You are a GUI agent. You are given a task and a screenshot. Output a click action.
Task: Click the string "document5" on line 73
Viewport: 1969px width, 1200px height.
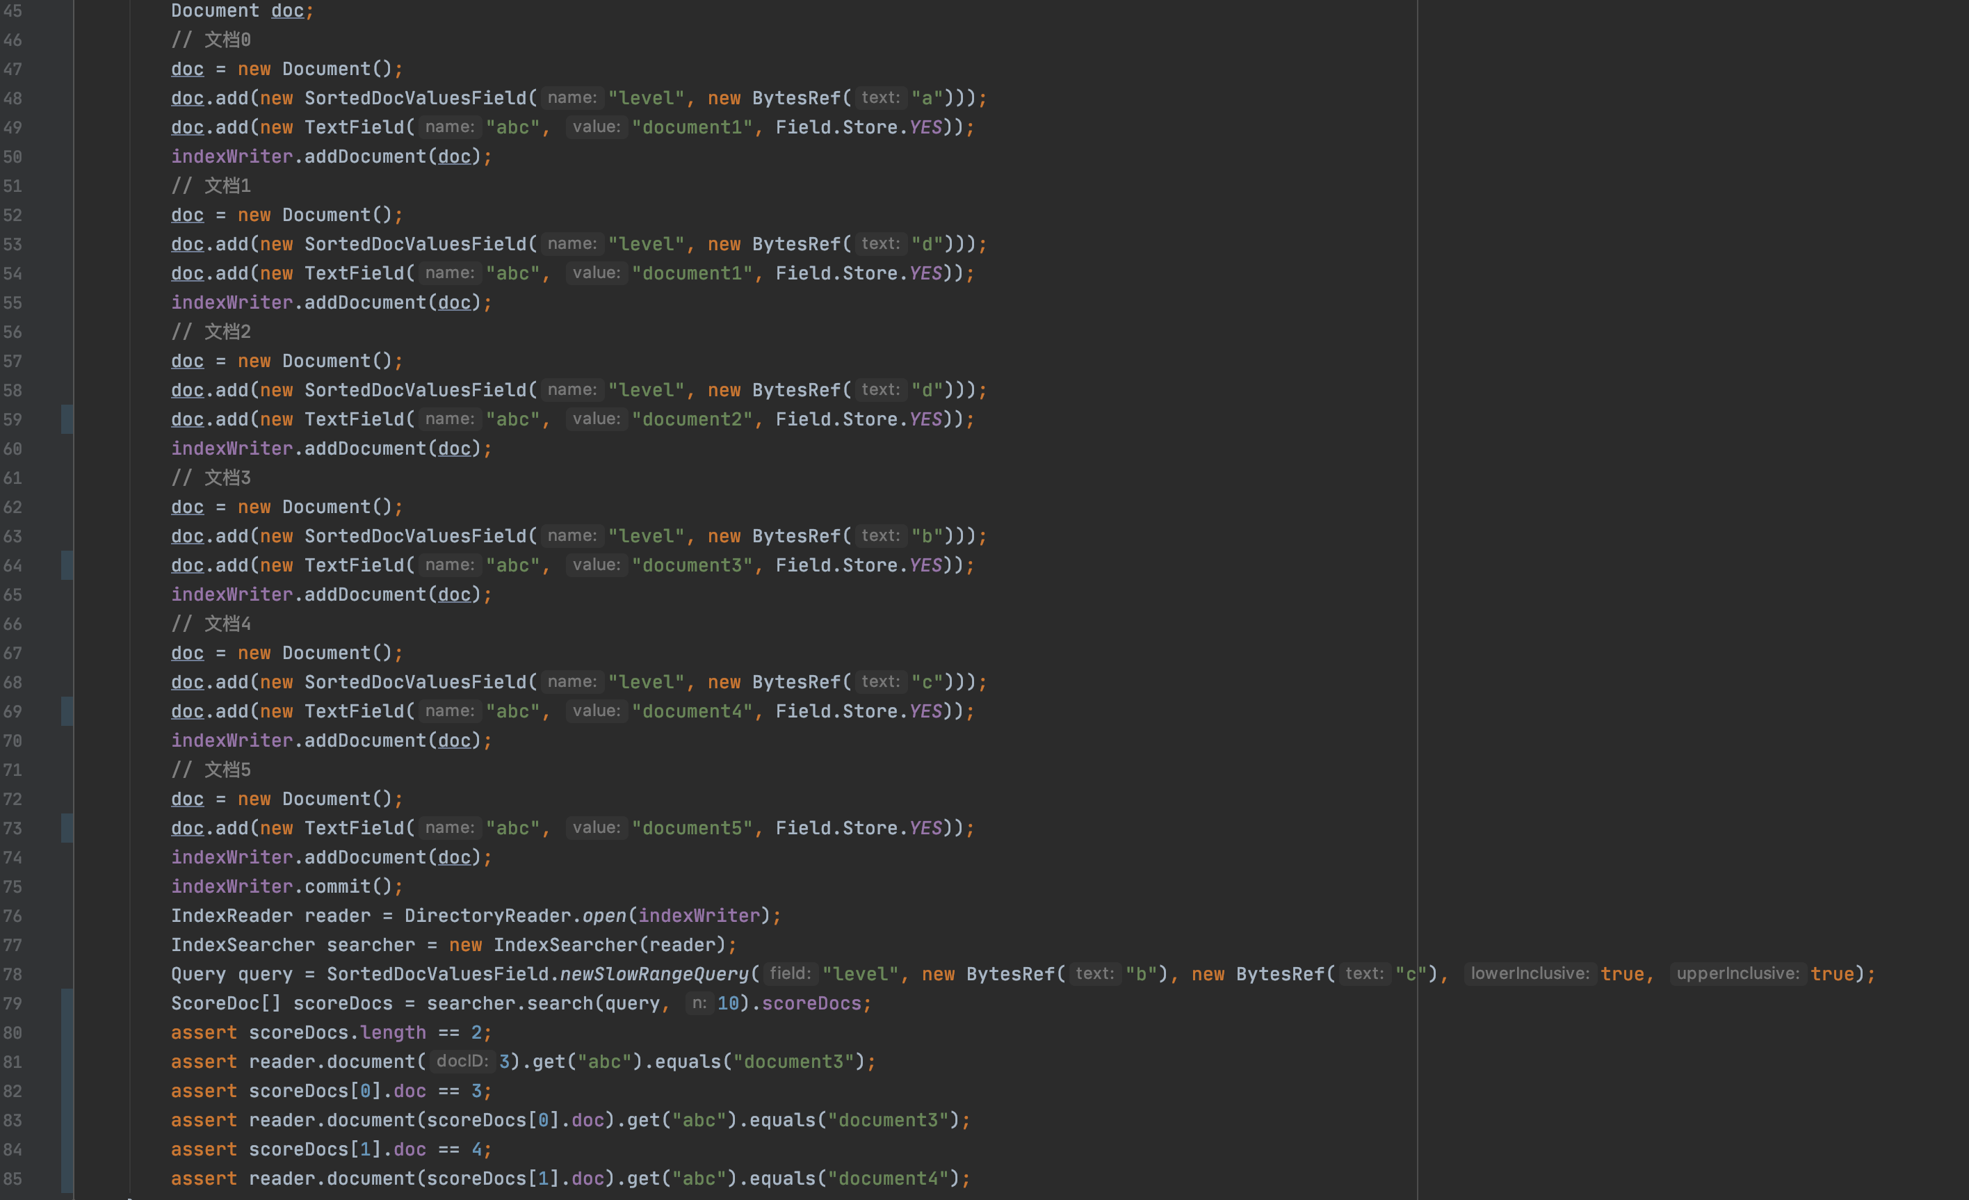692,829
